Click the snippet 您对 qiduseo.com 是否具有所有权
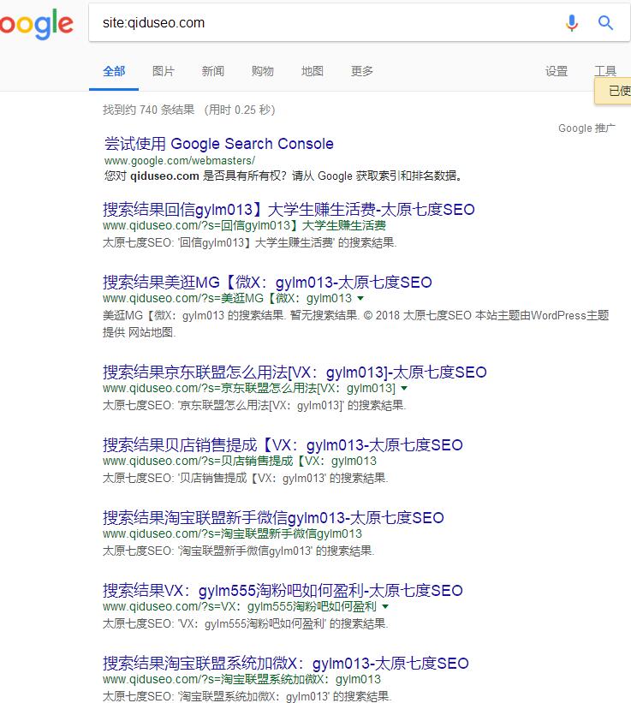 (283, 176)
